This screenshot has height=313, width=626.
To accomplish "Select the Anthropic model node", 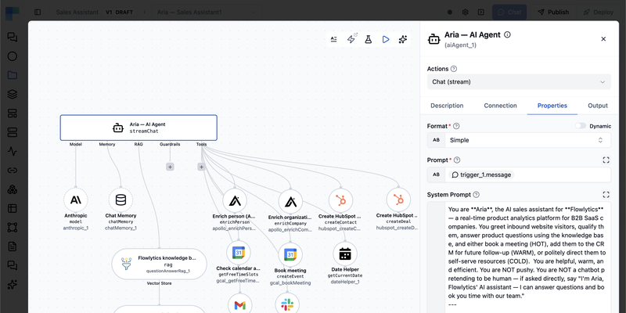I will click(x=75, y=200).
